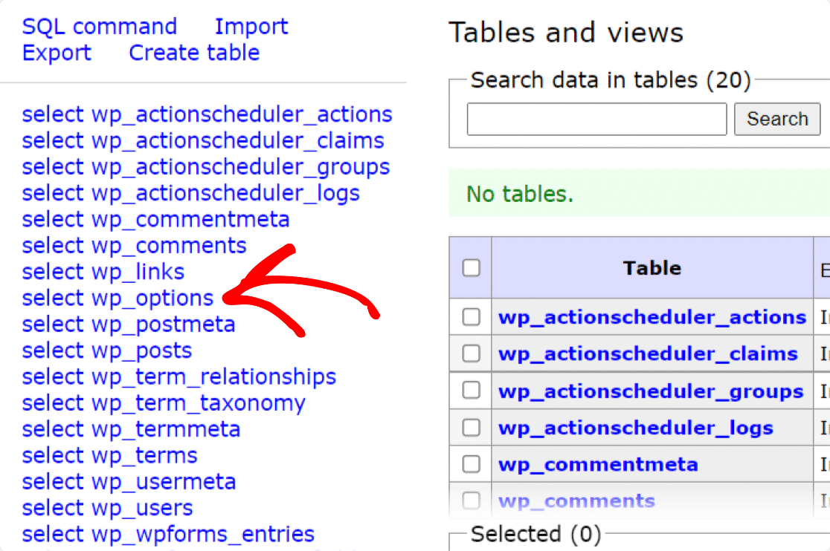830x551 pixels.
Task: Click 'select' next to wp_wpforms_entries
Action: (53, 534)
